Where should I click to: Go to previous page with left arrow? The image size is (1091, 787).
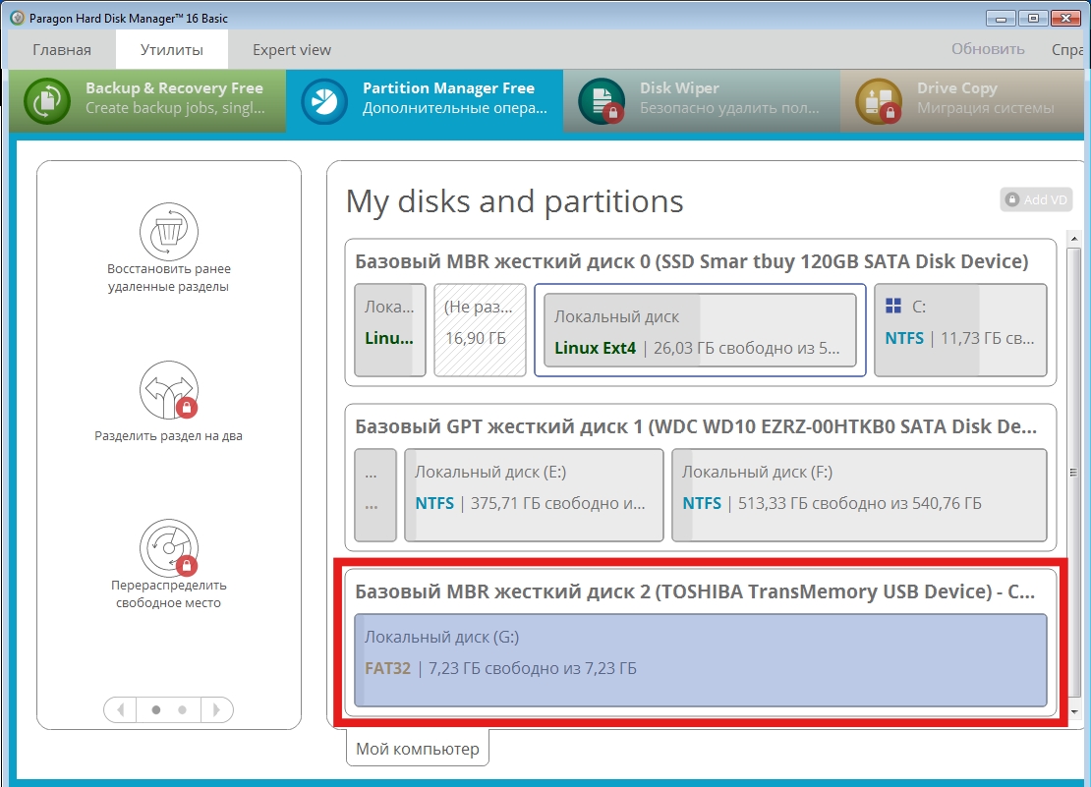click(120, 709)
